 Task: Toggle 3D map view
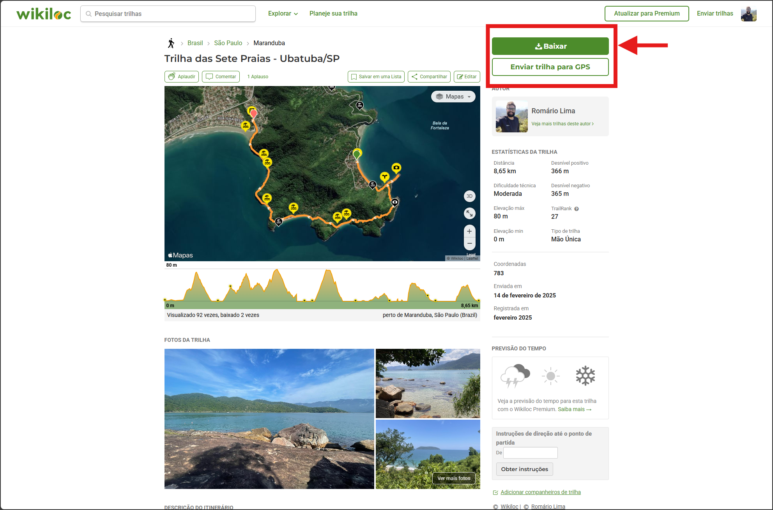[469, 196]
